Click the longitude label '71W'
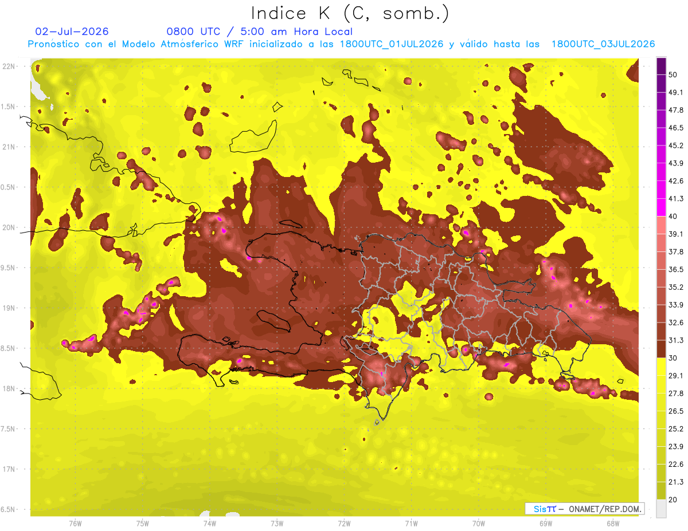This screenshot has width=688, height=531. [x=411, y=524]
